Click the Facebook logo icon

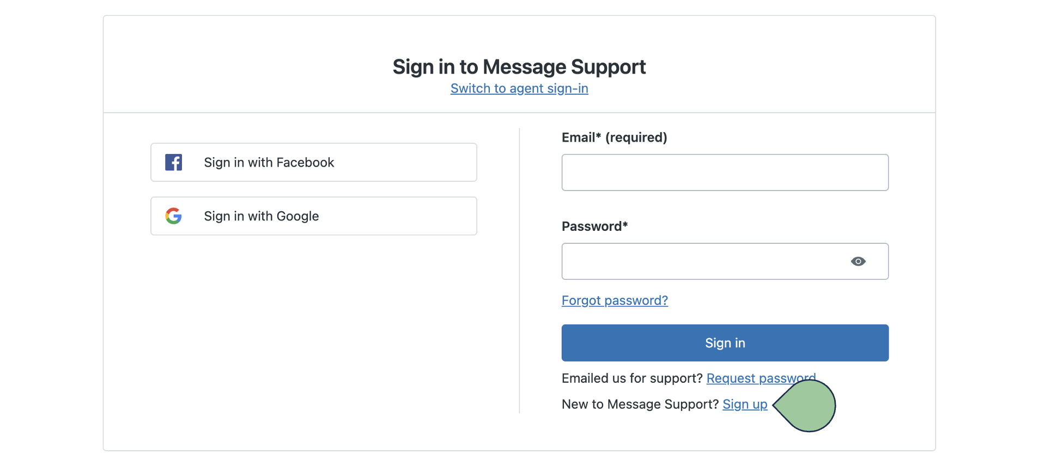coord(173,162)
